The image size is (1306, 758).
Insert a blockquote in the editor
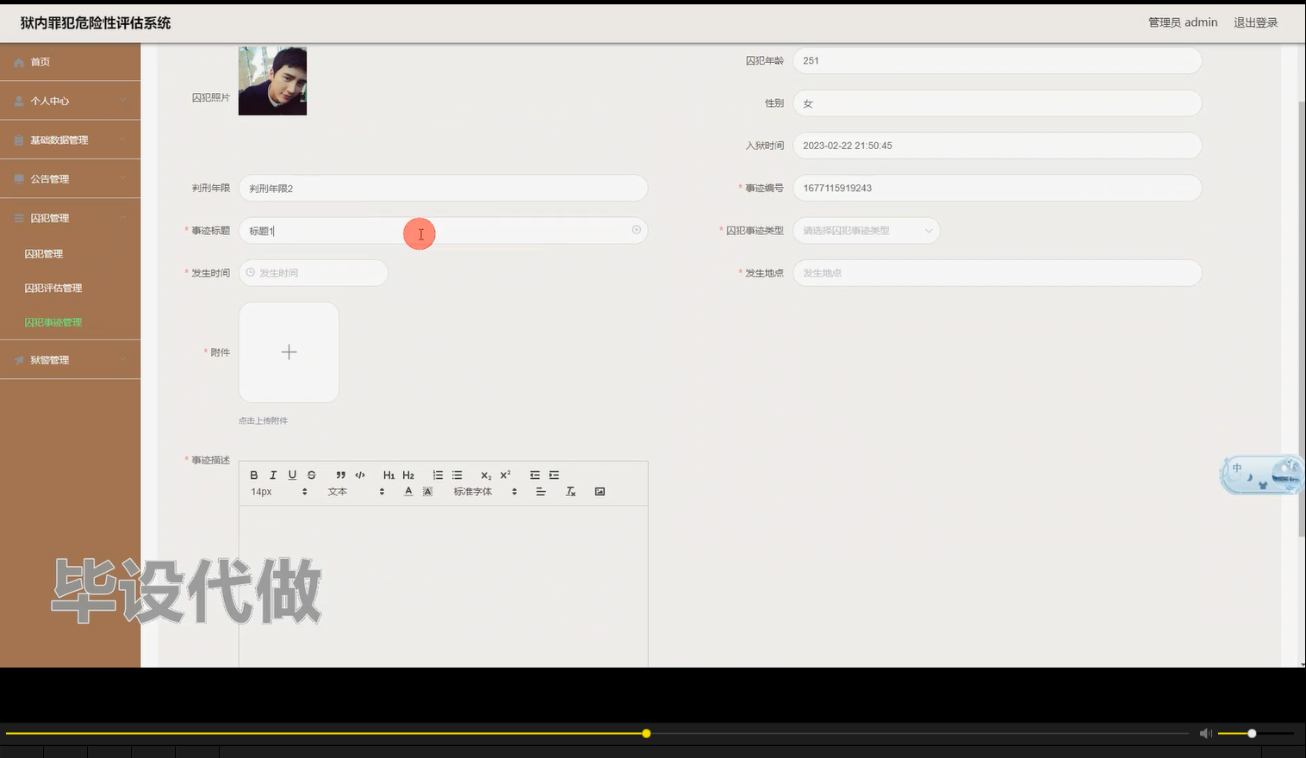tap(341, 475)
